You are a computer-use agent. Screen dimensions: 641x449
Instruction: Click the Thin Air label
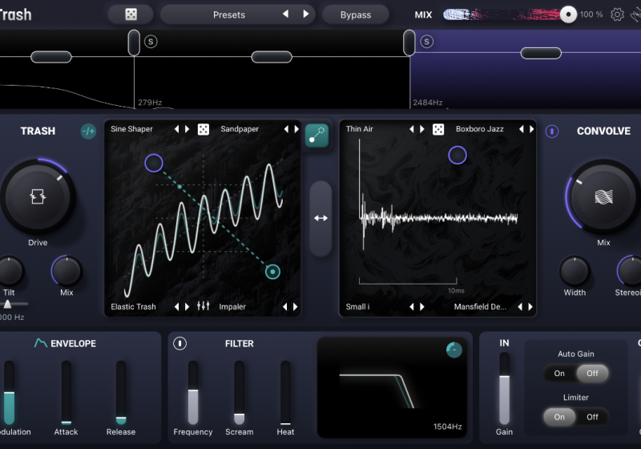tap(359, 129)
